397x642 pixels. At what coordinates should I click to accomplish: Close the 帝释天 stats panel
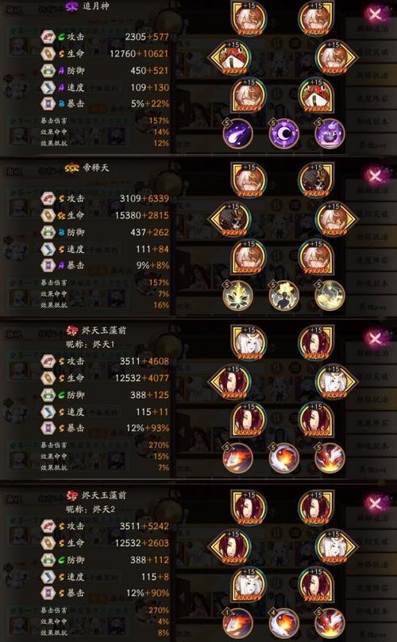pyautogui.click(x=375, y=176)
